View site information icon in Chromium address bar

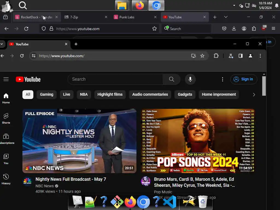34,56
